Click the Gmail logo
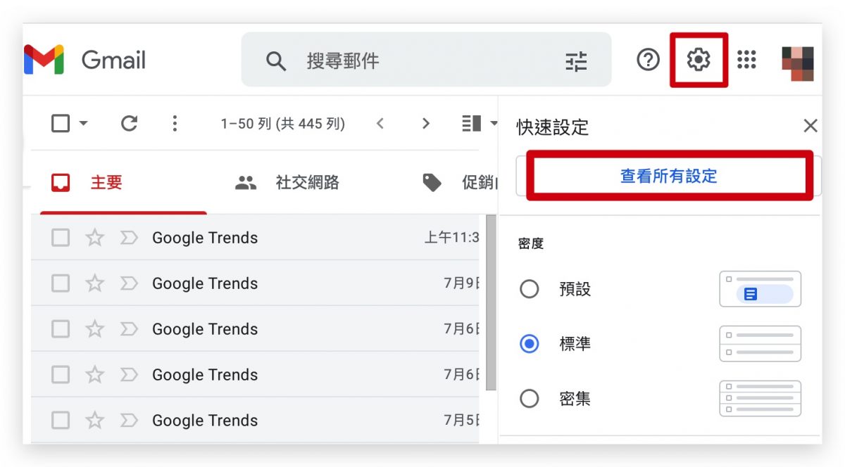The image size is (845, 467). [x=84, y=60]
